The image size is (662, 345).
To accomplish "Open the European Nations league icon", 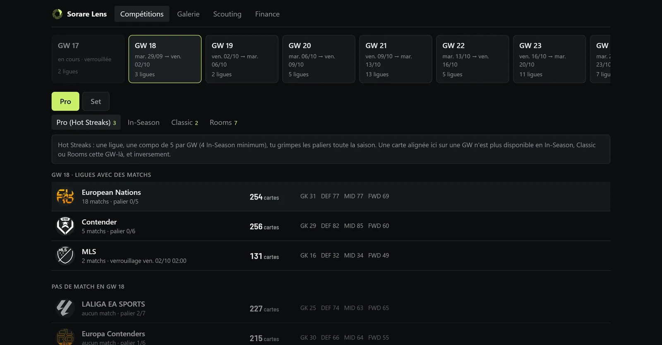I will pyautogui.click(x=65, y=197).
